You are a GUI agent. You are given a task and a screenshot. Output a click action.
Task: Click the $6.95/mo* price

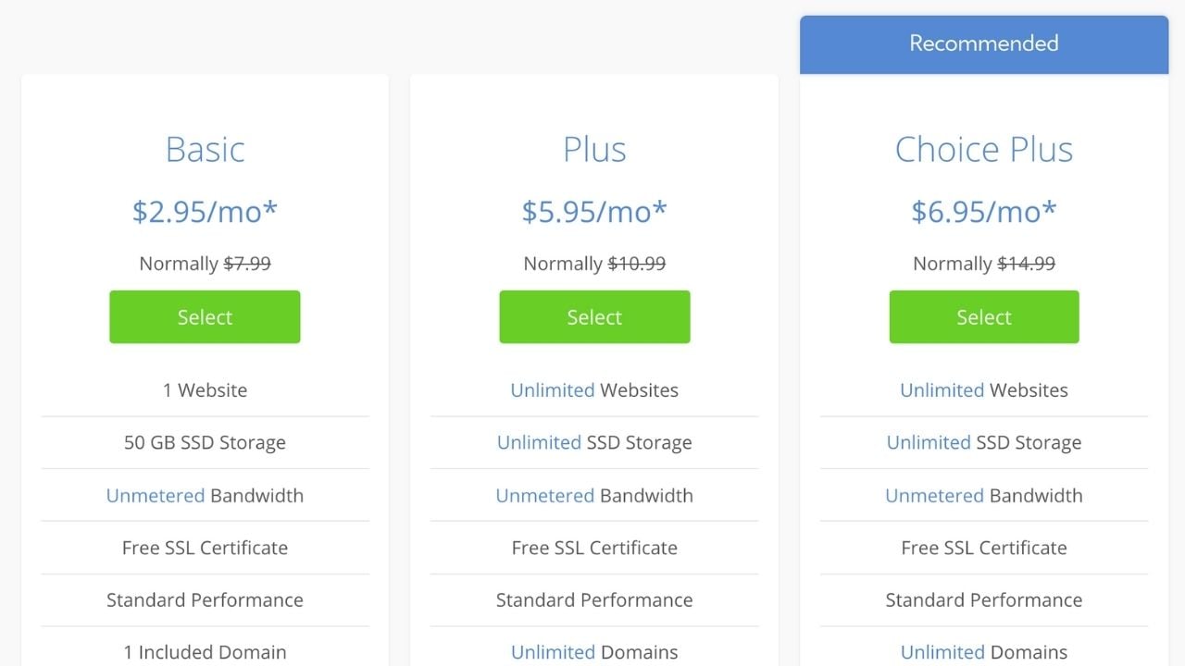(x=984, y=212)
